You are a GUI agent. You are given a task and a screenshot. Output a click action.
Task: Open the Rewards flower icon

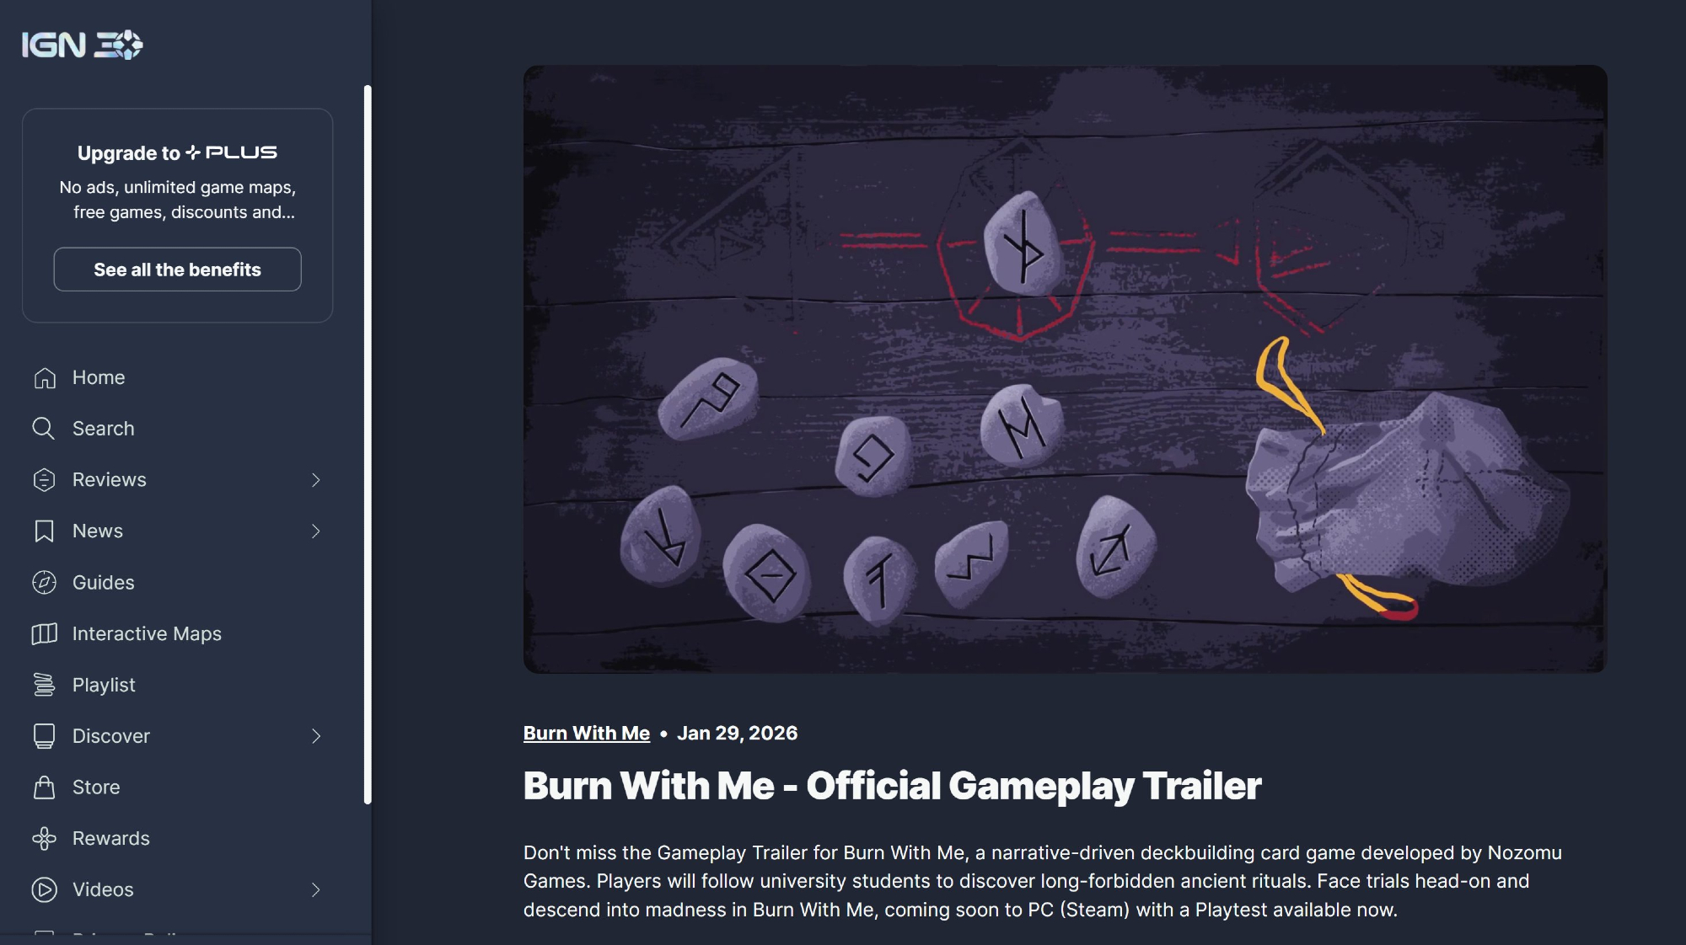pos(44,839)
